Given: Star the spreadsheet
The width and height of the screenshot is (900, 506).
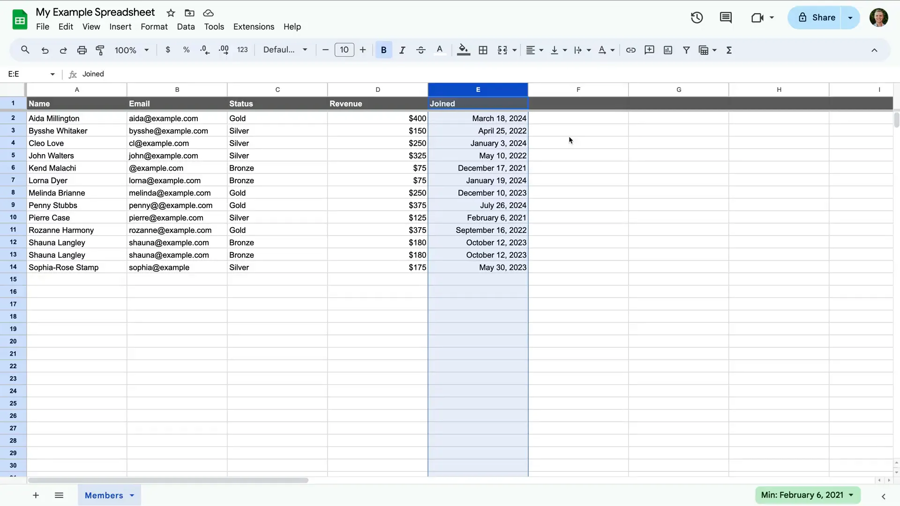Looking at the screenshot, I should pos(171,13).
